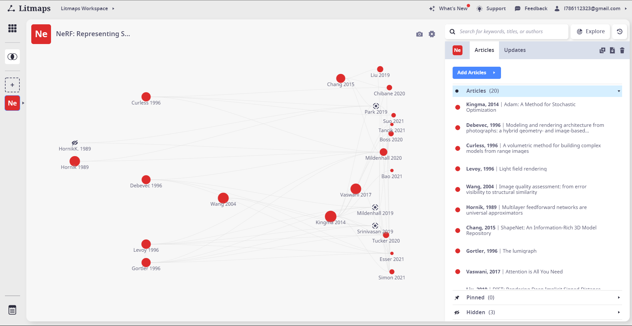
Task: Select the Vaswani 2017 node on map
Action: [x=355, y=189]
